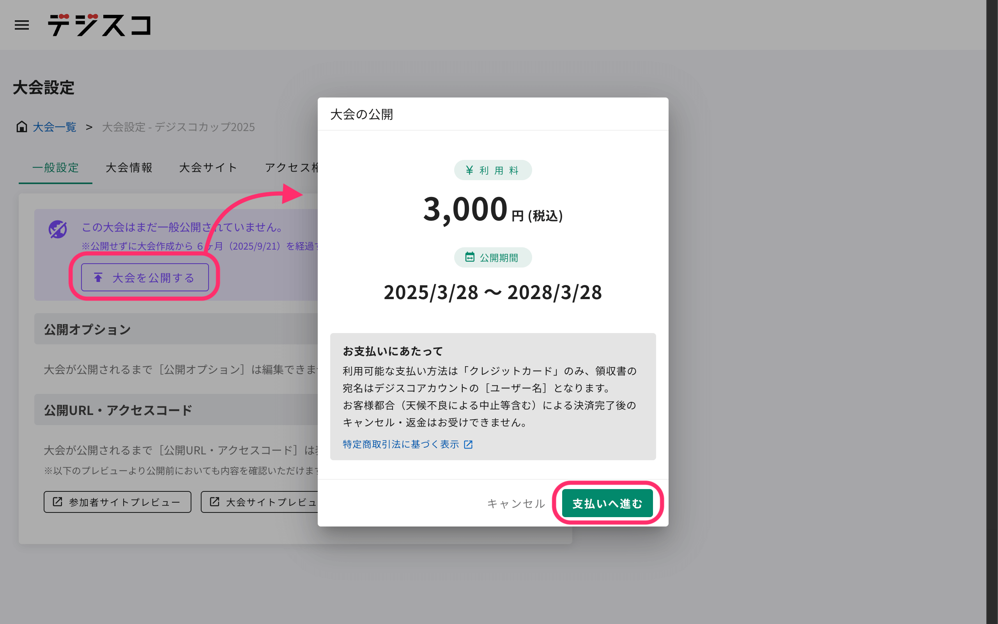Open 特定商取引法に基づく表示 link
Viewport: 998px width, 624px height.
coord(400,445)
